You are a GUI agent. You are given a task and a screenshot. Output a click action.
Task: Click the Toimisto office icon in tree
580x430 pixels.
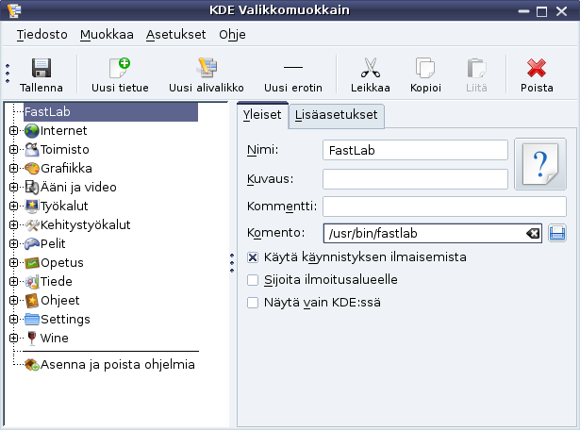pyautogui.click(x=32, y=149)
